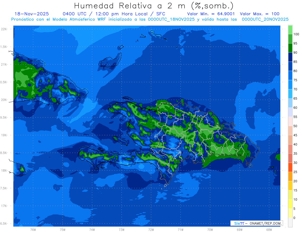
Task: Pick the blue swatch between 80 and 85
Action: point(290,66)
